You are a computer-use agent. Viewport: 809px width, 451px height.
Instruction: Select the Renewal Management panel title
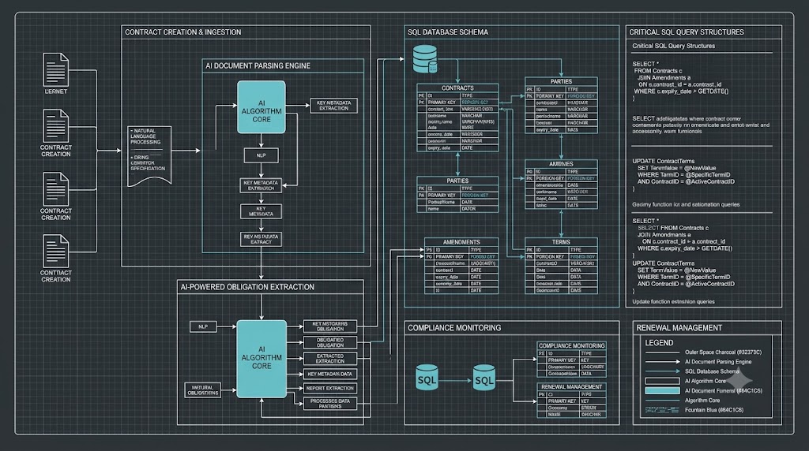[679, 328]
